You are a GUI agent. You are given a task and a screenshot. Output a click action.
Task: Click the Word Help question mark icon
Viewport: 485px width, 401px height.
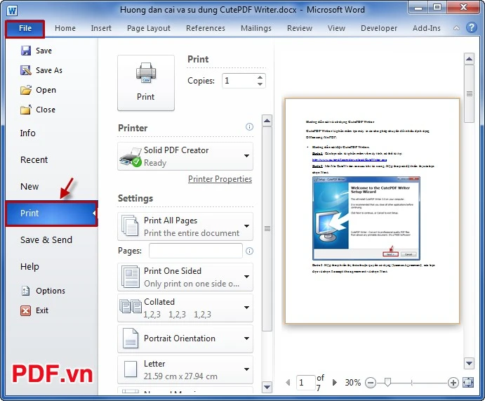pyautogui.click(x=472, y=27)
